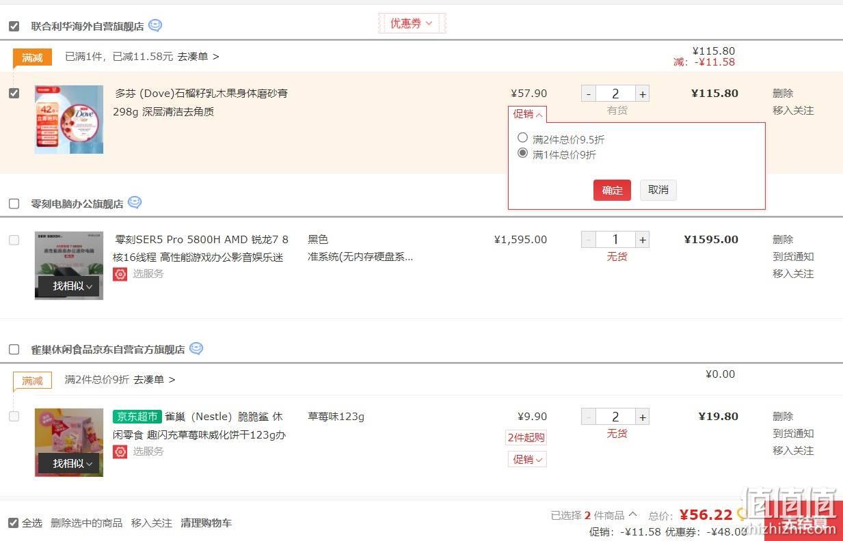Viewport: 843px width, 541px height.
Task: Click Dove quantity input field
Action: click(615, 94)
